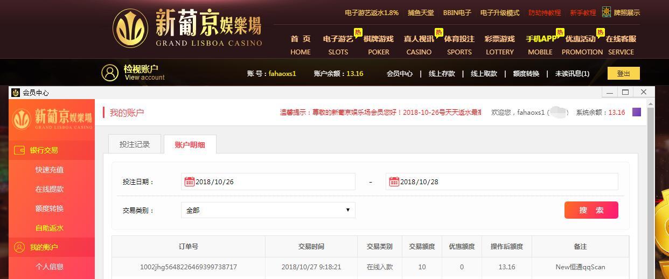Click the 我的账户 person icon in sidebar
This screenshot has width=669, height=279.
coord(19,247)
